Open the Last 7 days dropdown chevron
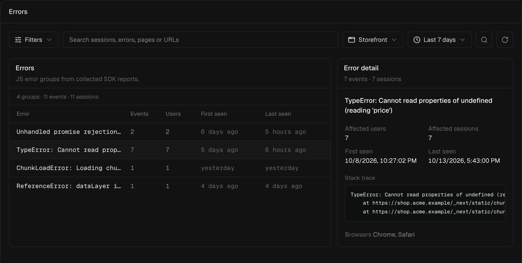The image size is (522, 263). point(462,40)
